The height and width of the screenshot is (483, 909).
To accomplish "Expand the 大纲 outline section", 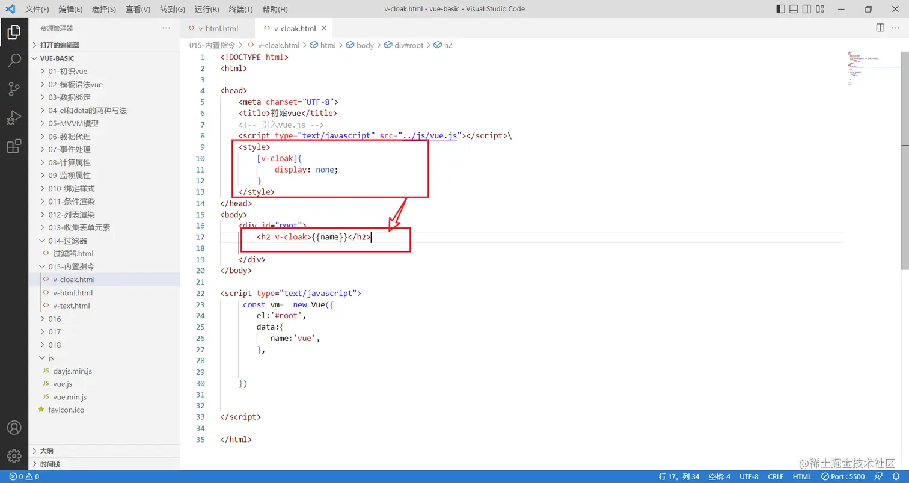I will (x=105, y=451).
